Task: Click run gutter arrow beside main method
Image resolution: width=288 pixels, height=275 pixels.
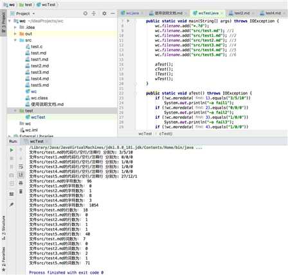Action: tap(128, 21)
